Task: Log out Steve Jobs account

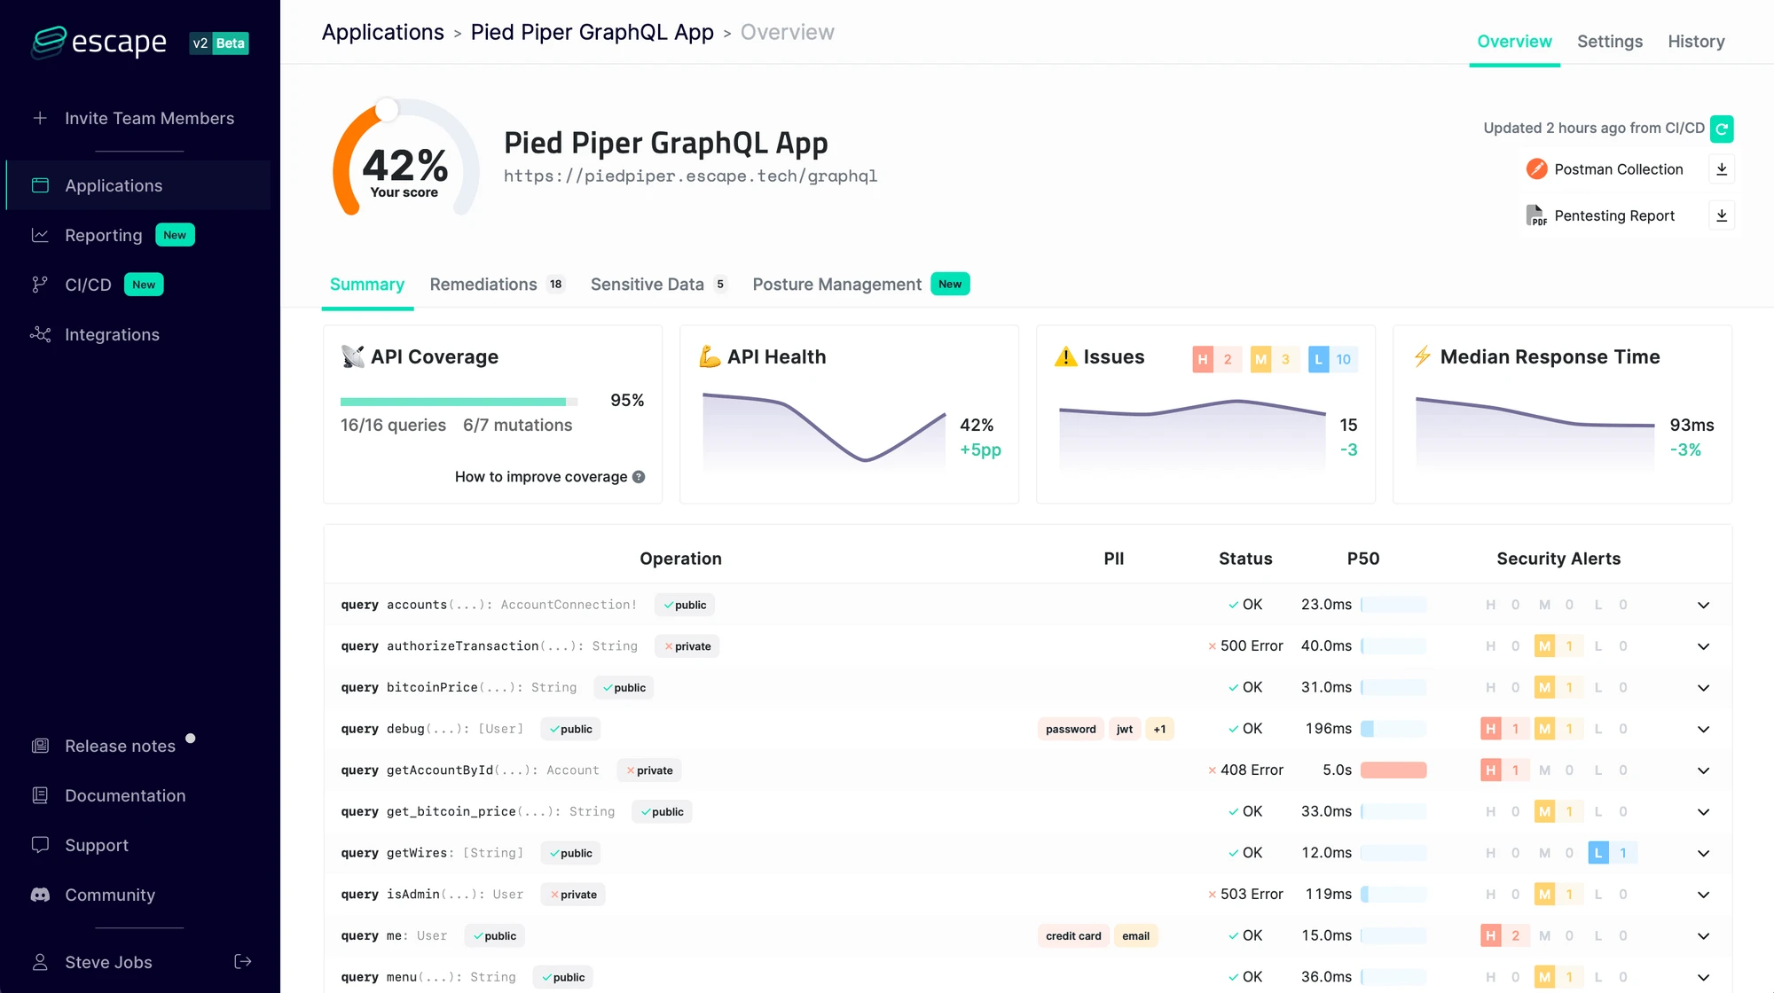Action: tap(242, 961)
